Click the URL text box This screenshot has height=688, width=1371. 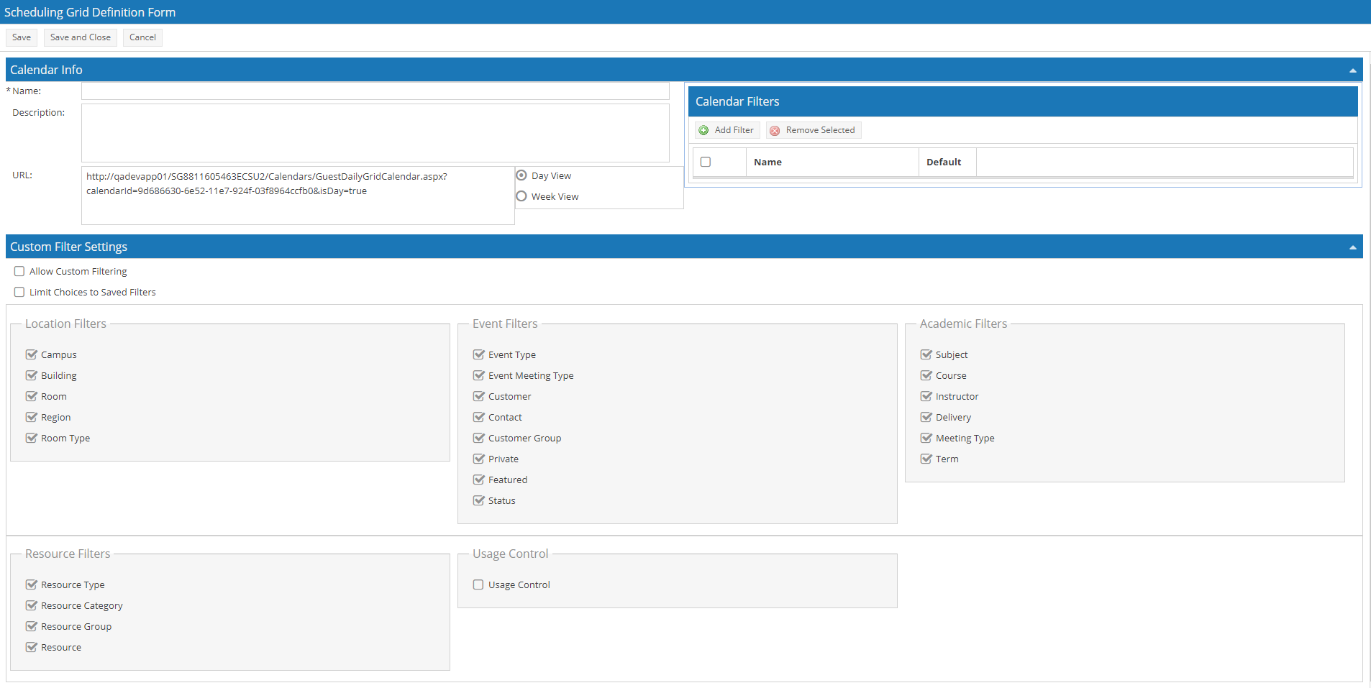coord(298,196)
